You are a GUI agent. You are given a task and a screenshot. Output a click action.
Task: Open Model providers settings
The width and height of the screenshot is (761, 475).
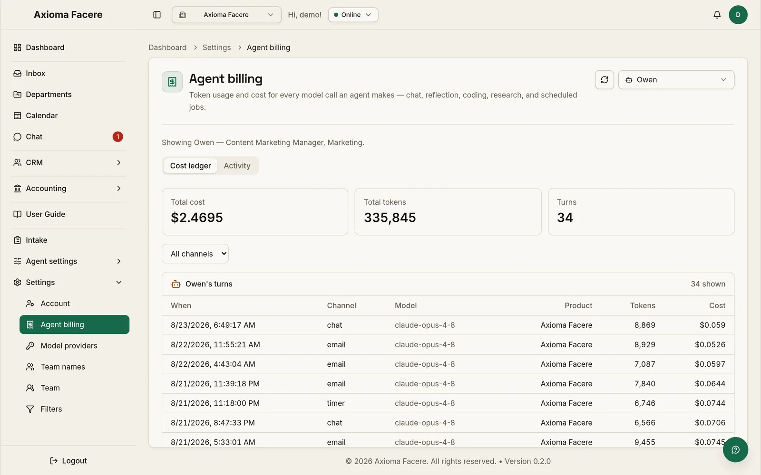tap(74, 346)
